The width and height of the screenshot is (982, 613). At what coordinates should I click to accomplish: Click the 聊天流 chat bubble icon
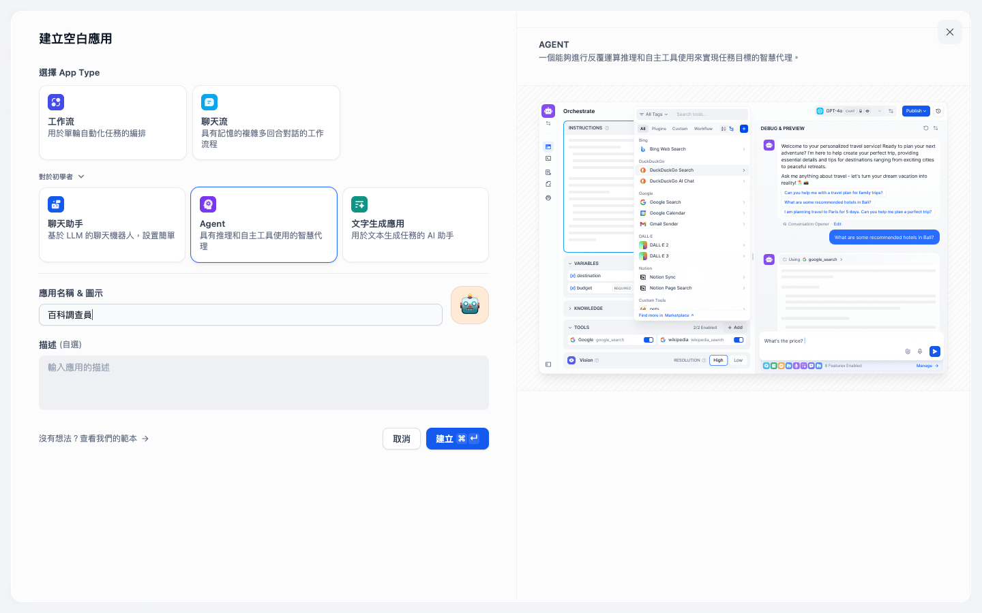coord(209,102)
